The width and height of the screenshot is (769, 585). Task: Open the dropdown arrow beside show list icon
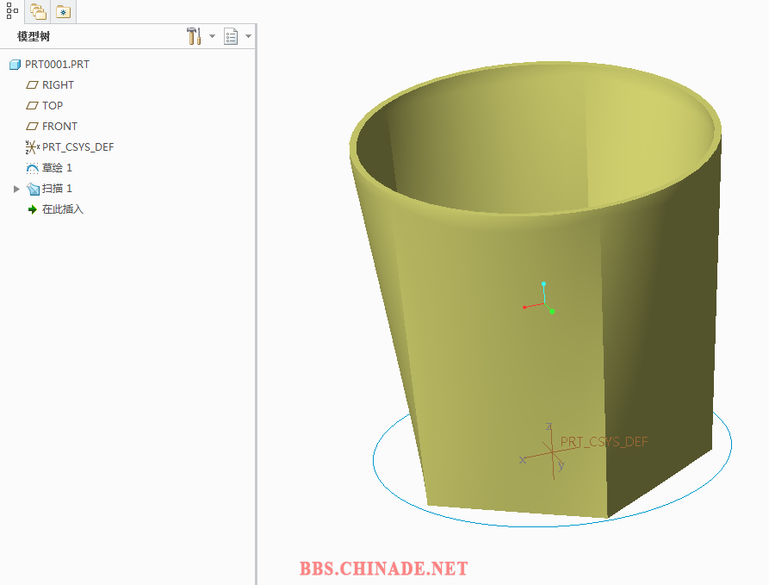coord(249,36)
